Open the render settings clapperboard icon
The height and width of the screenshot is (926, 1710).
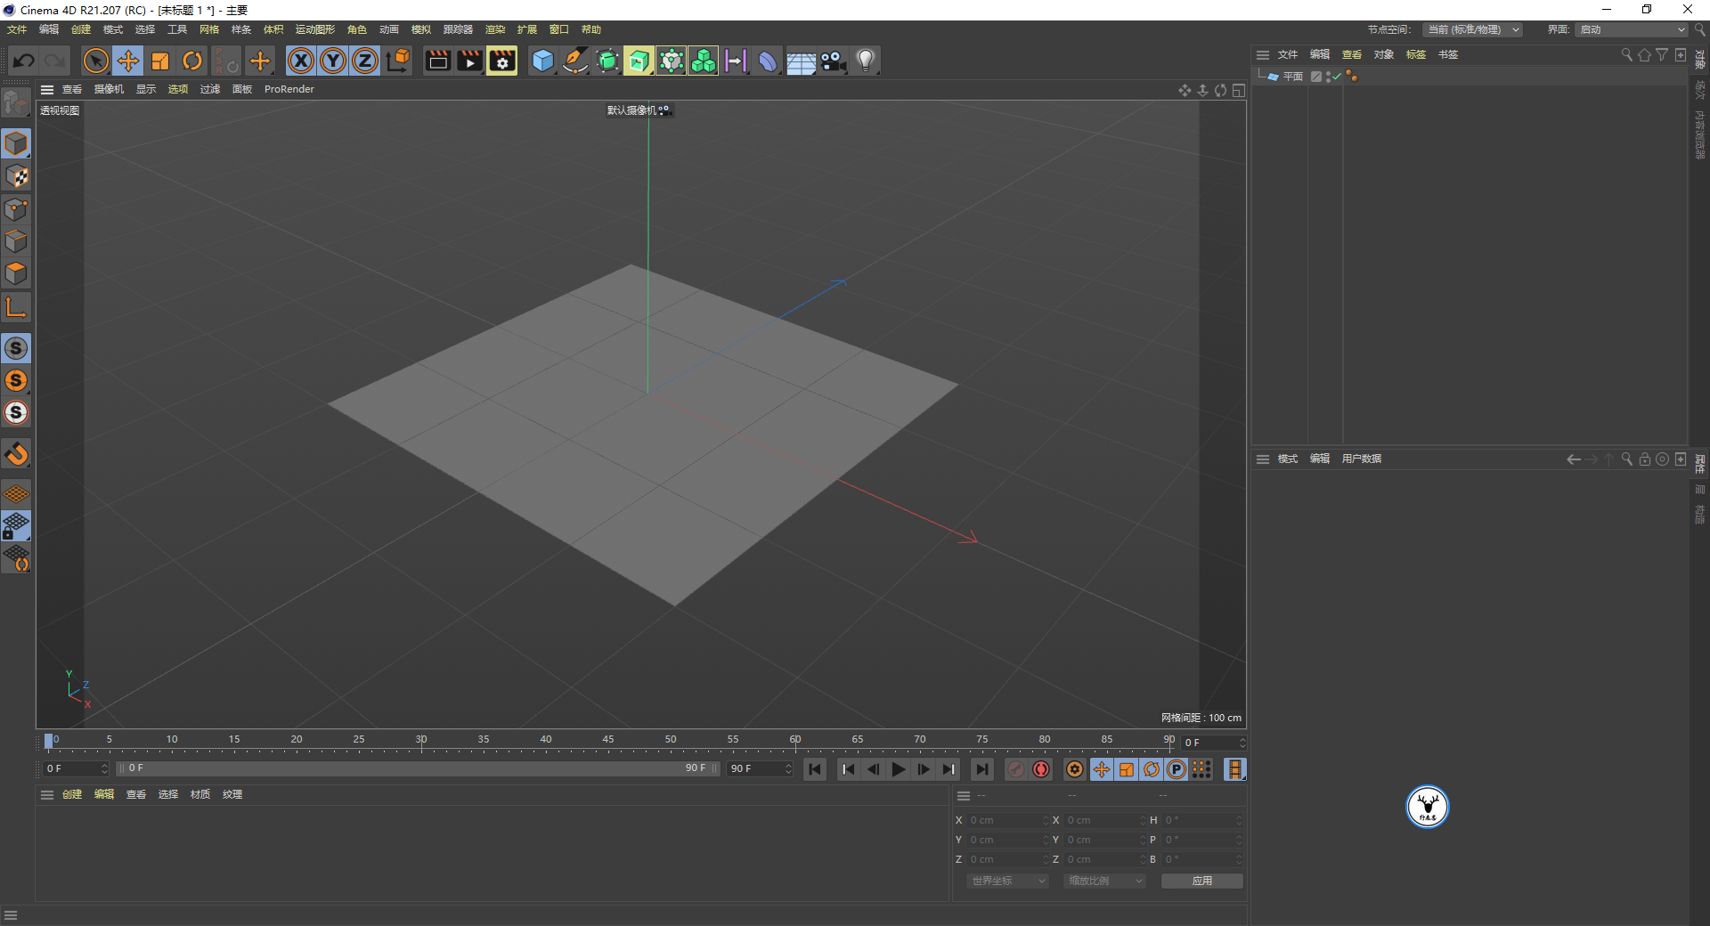[502, 61]
